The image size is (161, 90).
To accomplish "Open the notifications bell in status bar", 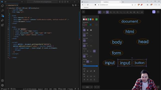I will [x=78, y=89].
